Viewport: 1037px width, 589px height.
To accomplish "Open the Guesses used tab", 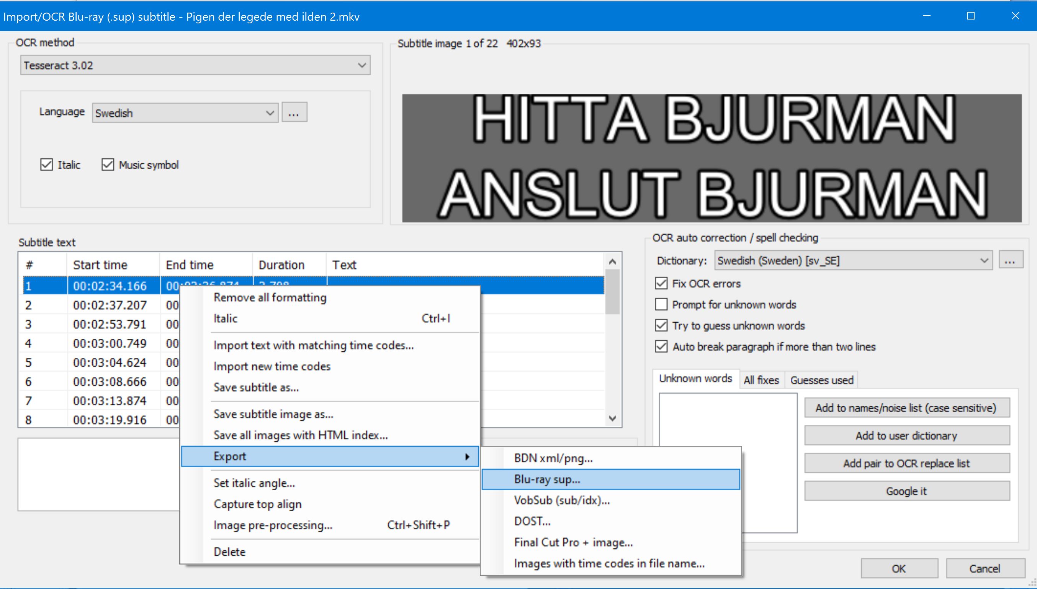I will [x=821, y=380].
